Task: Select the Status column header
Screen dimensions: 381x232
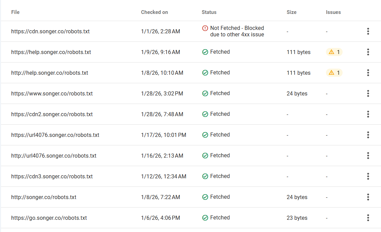Action: (209, 12)
